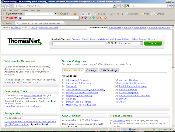
Task: Open the News feed dropdown arrow
Action: point(107,14)
